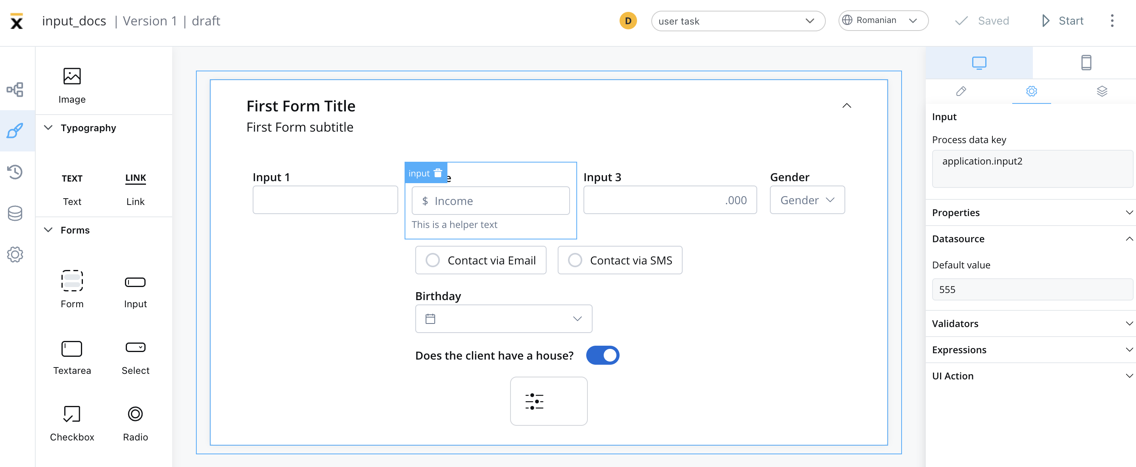Click the First Form subtitle text

pos(300,127)
